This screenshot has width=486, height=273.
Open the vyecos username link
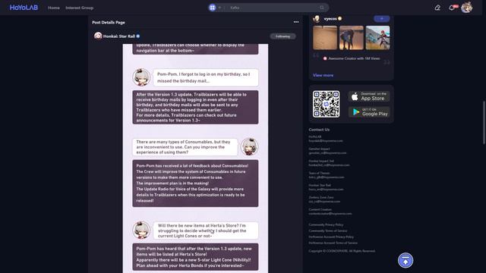coord(330,19)
